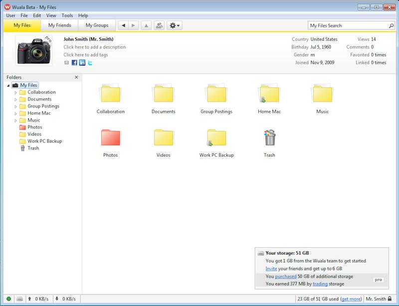Screen dimensions: 399x306
Task: Click the search magnifier icon
Action: pos(391,26)
